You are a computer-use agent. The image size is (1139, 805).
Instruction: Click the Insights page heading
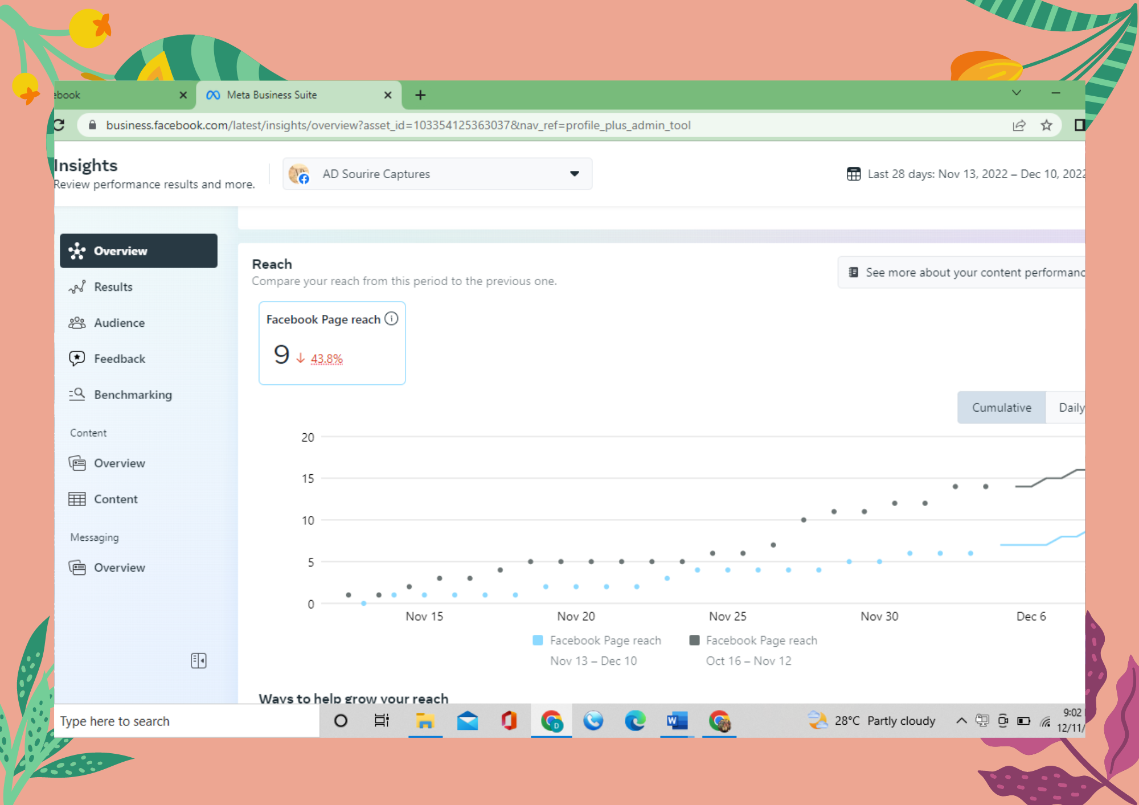click(85, 165)
